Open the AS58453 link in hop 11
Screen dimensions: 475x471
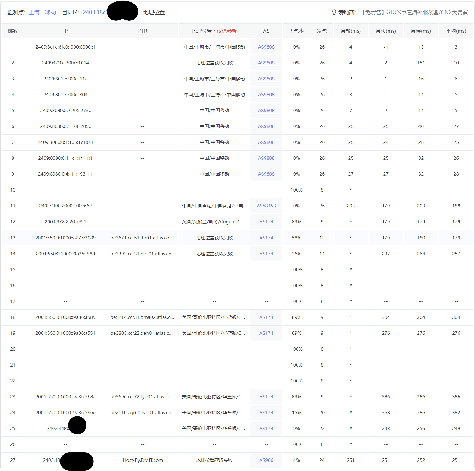click(x=266, y=206)
